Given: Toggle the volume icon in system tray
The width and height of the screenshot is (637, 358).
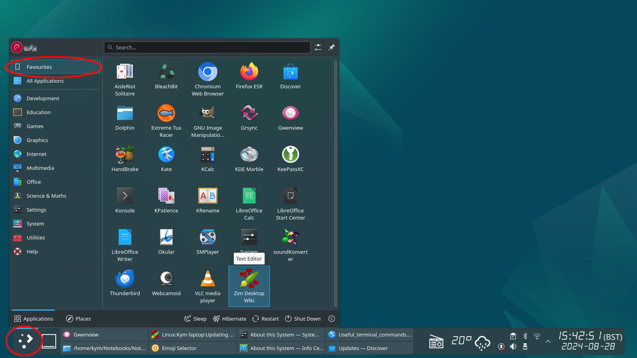Looking at the screenshot, I should [x=513, y=346].
